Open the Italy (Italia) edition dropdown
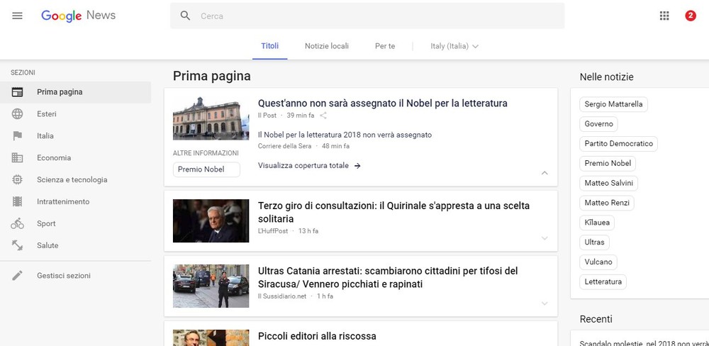The height and width of the screenshot is (346, 709). pyautogui.click(x=454, y=46)
